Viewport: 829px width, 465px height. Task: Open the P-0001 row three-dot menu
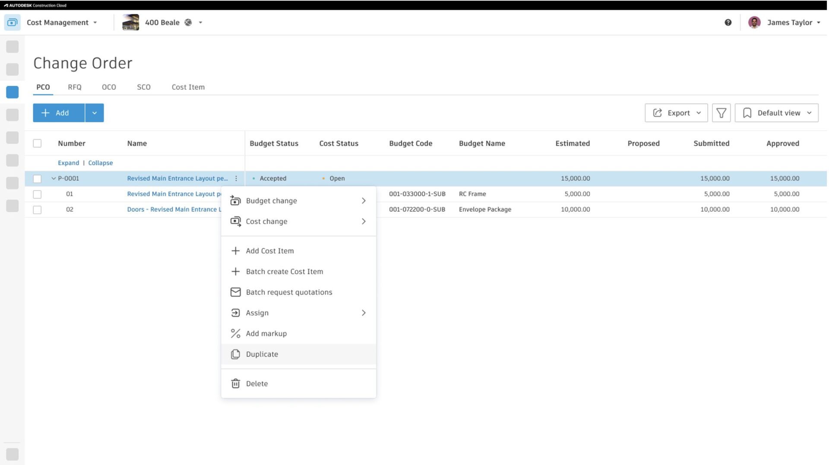click(236, 178)
